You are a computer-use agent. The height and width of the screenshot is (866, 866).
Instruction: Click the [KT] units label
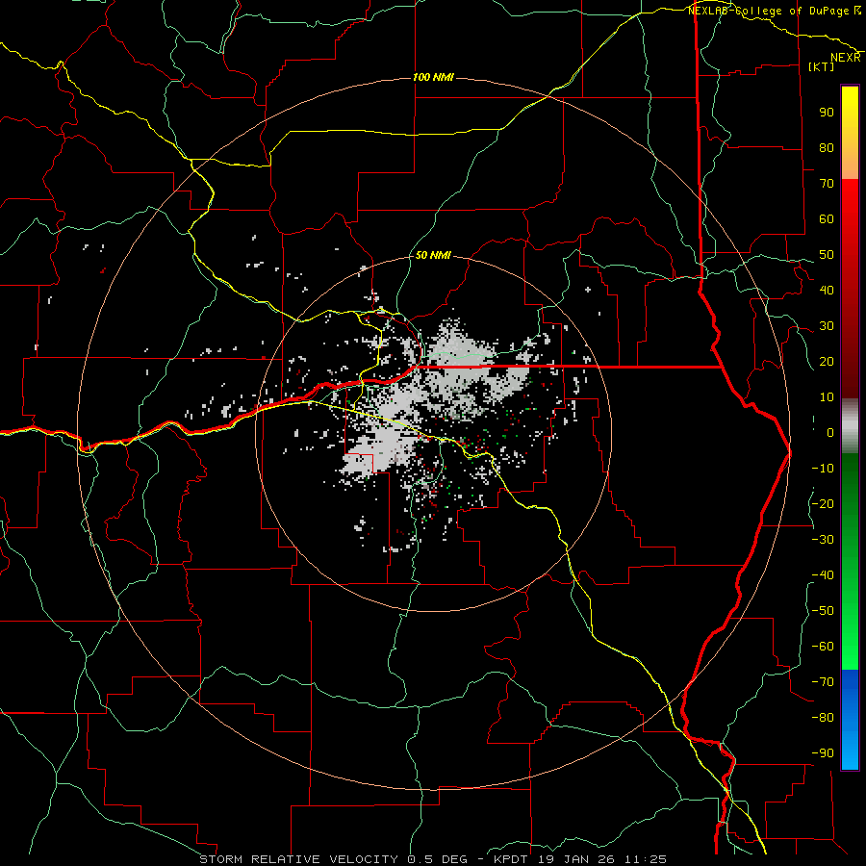point(822,66)
